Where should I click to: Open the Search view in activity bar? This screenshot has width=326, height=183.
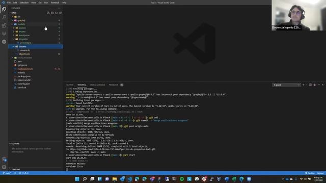click(x=4, y=17)
